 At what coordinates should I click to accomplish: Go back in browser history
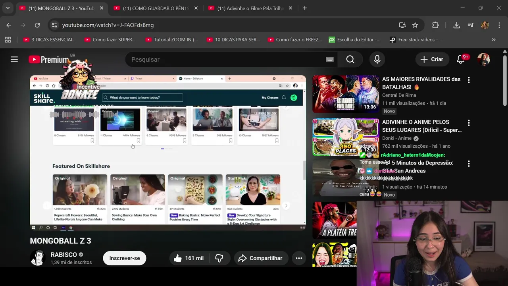9,25
